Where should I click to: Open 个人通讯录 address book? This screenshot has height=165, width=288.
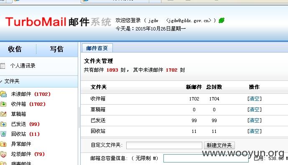[23, 66]
